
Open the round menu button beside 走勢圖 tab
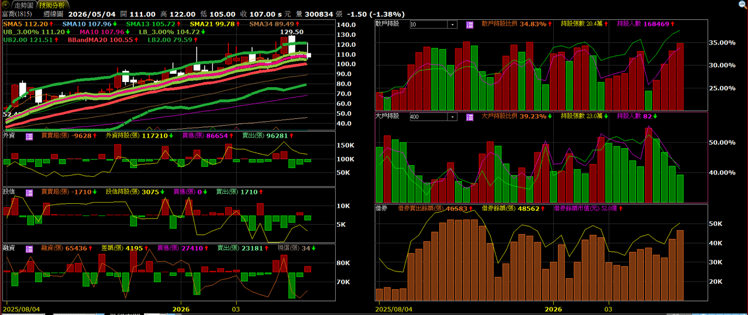point(6,4)
